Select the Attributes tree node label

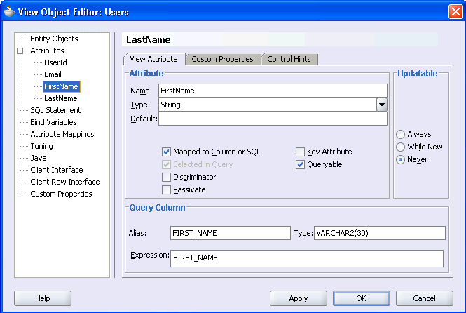47,51
